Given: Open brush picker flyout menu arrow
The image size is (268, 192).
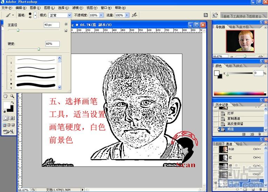Looking at the screenshot, I should tap(66, 24).
